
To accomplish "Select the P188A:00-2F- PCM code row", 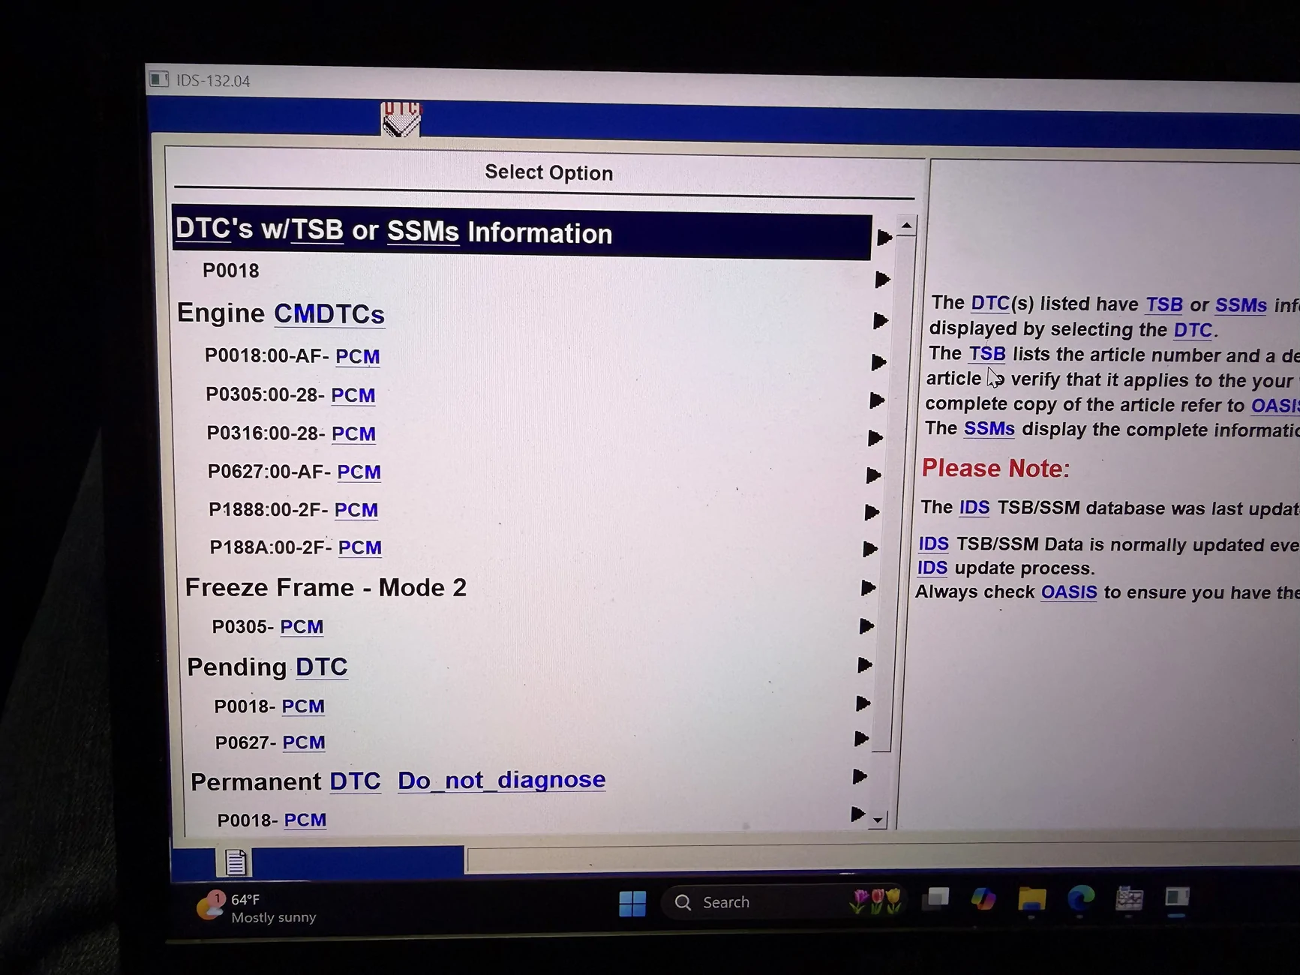I will (296, 548).
